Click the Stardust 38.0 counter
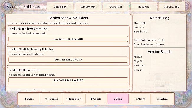The image size is (192, 108). (172, 7)
